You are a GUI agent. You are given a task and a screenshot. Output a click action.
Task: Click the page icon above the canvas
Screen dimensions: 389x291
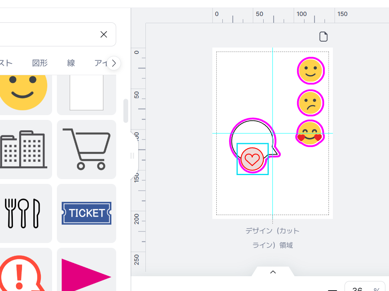323,37
